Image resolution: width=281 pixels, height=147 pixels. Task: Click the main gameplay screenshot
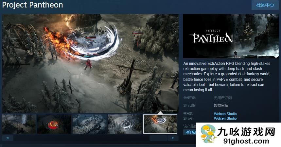click(x=90, y=64)
